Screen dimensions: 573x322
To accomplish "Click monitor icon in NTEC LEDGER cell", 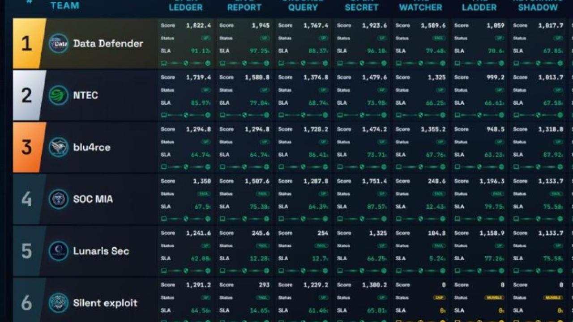I will pyautogui.click(x=164, y=115).
